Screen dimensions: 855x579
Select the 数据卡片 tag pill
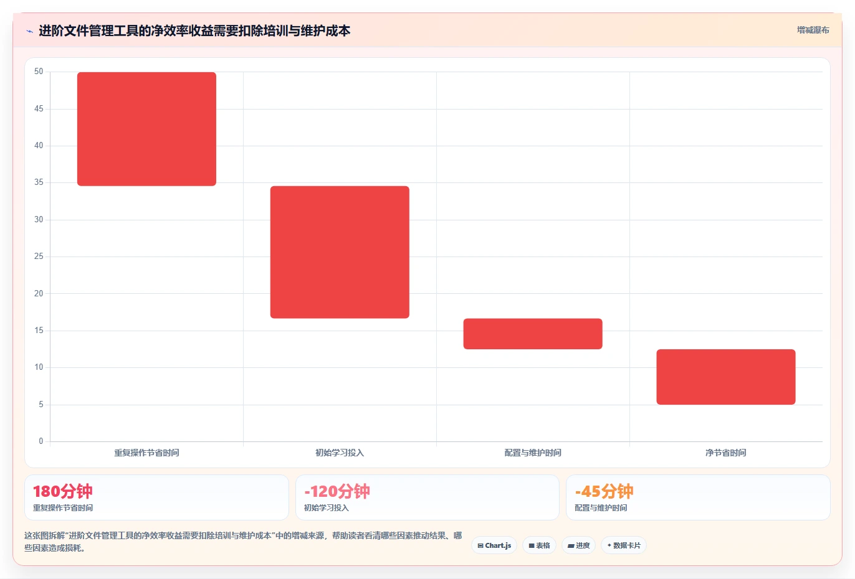click(x=624, y=545)
